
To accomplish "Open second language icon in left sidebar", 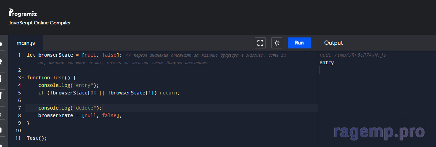I will 2,61.
